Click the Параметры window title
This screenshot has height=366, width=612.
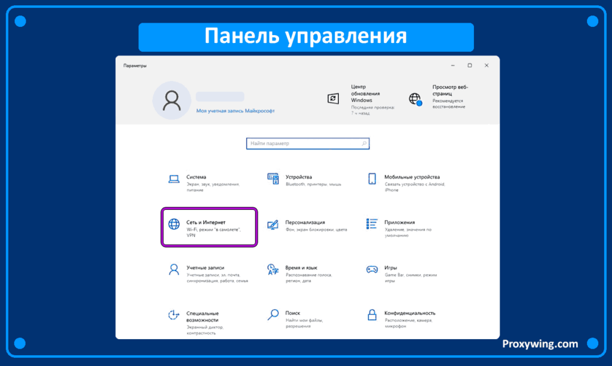coord(135,66)
